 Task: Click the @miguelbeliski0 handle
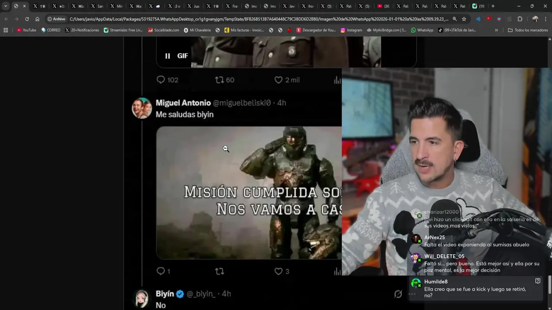pos(242,103)
